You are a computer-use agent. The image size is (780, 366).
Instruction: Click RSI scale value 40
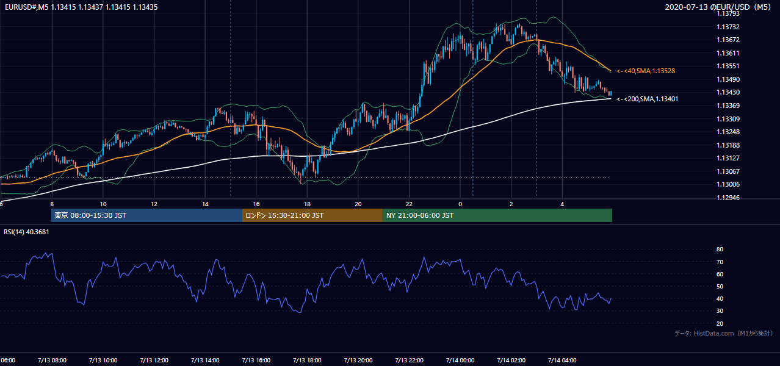click(x=720, y=298)
